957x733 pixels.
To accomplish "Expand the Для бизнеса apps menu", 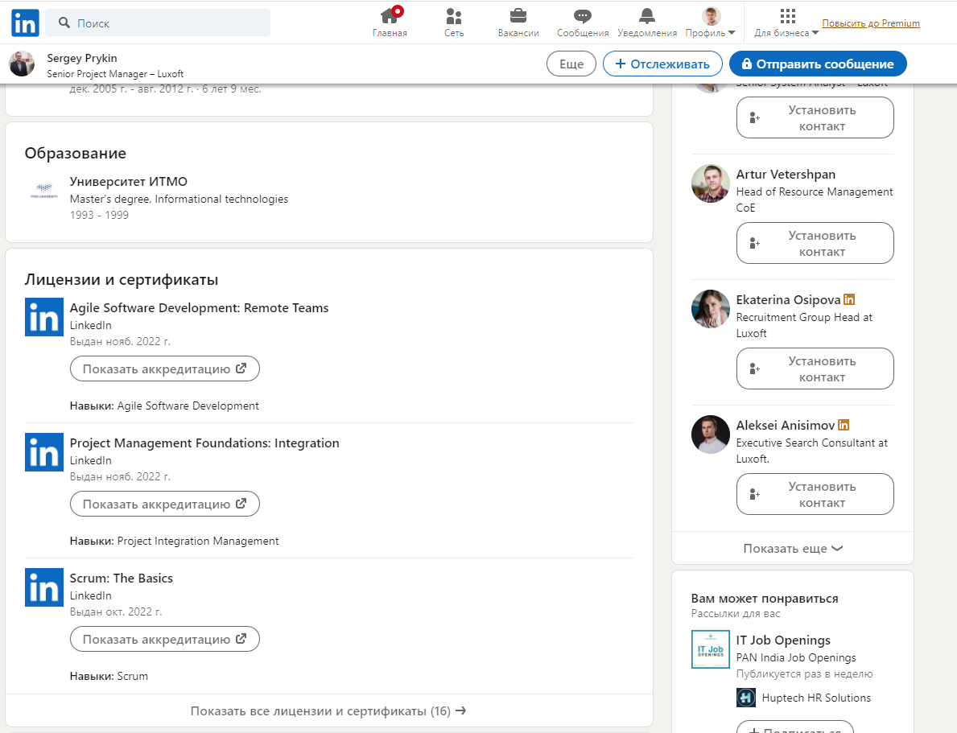I will pyautogui.click(x=786, y=23).
